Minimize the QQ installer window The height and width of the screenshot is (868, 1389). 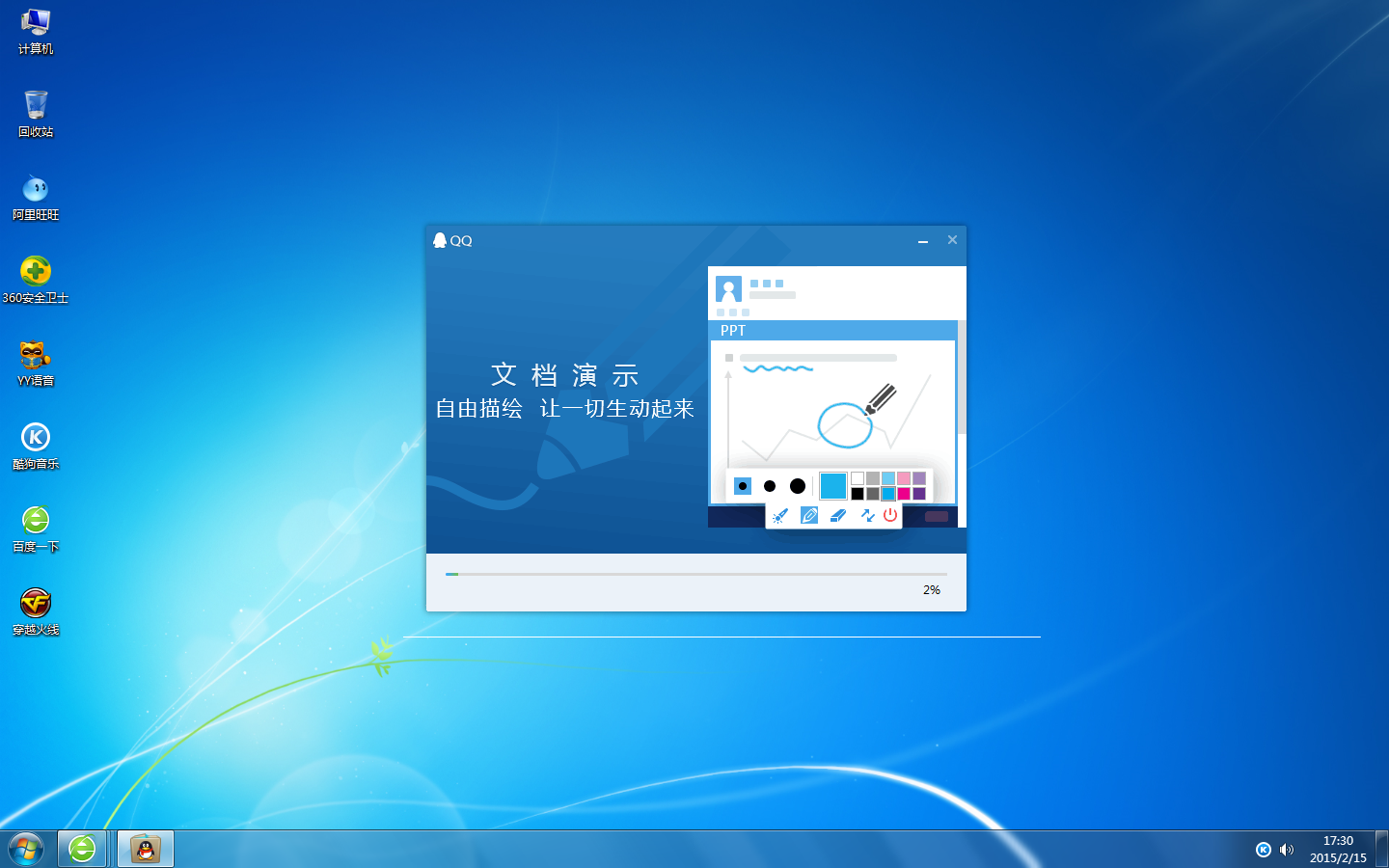pyautogui.click(x=923, y=240)
